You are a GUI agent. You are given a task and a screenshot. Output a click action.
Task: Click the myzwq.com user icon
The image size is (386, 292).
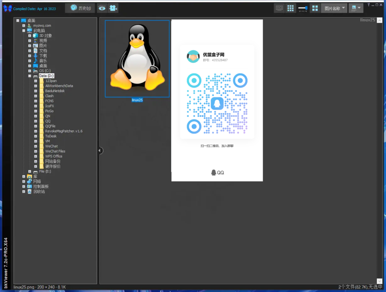[x=29, y=26]
